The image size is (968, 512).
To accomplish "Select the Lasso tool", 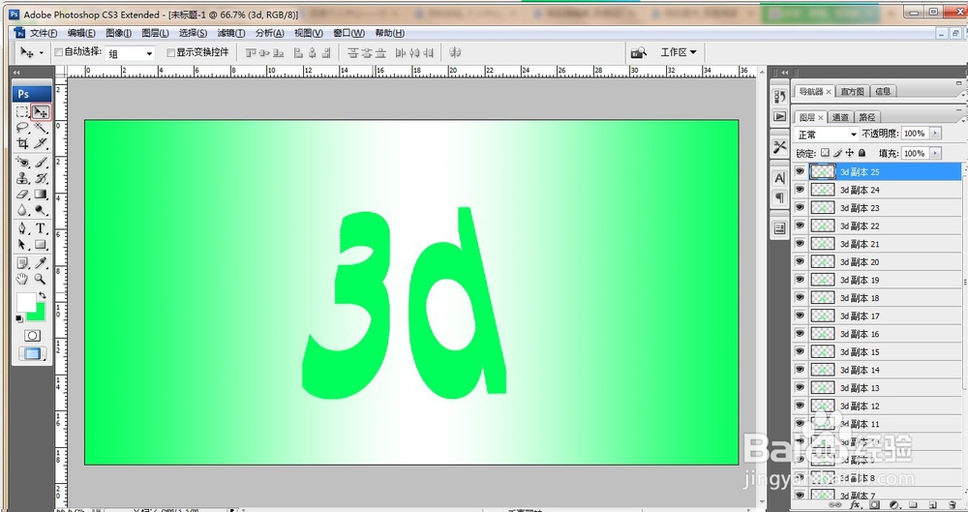I will pos(22,128).
